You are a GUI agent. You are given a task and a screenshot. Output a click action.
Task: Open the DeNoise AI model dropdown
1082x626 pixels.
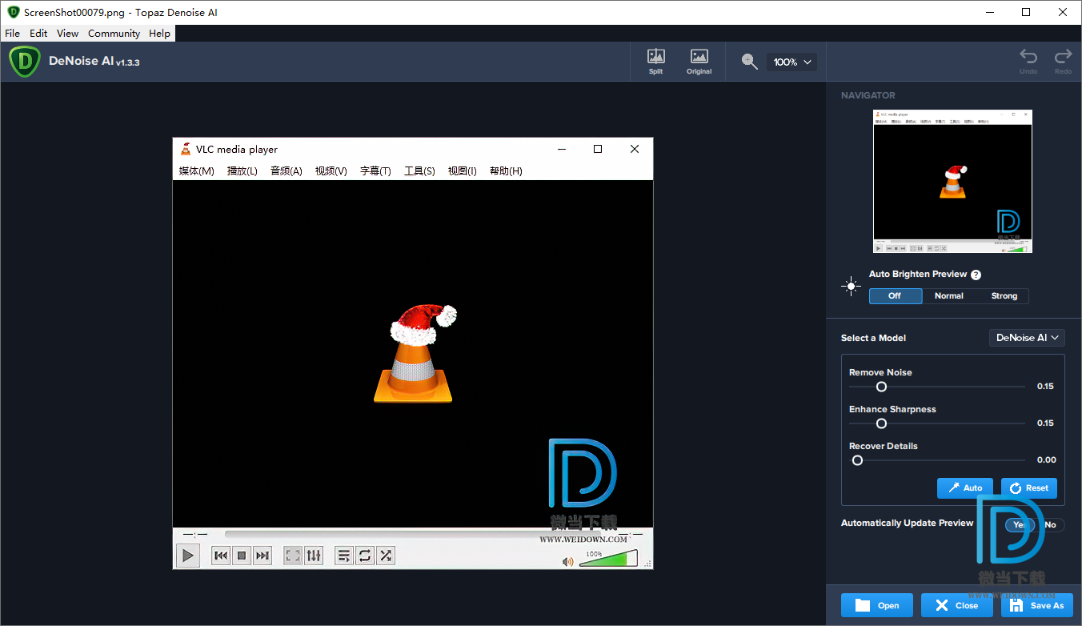click(x=1027, y=338)
